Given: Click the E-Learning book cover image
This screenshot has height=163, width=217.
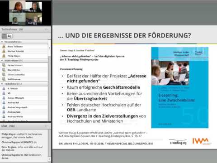Looking at the screenshot, I should [180, 88].
